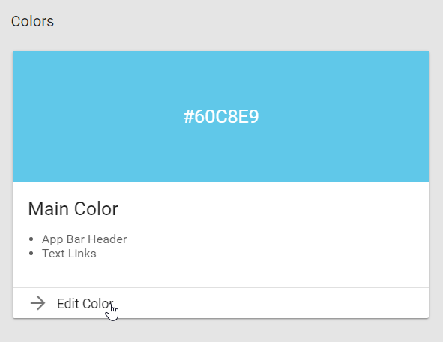Click the word Main in the card title
This screenshot has height=342, width=443.
pos(49,208)
